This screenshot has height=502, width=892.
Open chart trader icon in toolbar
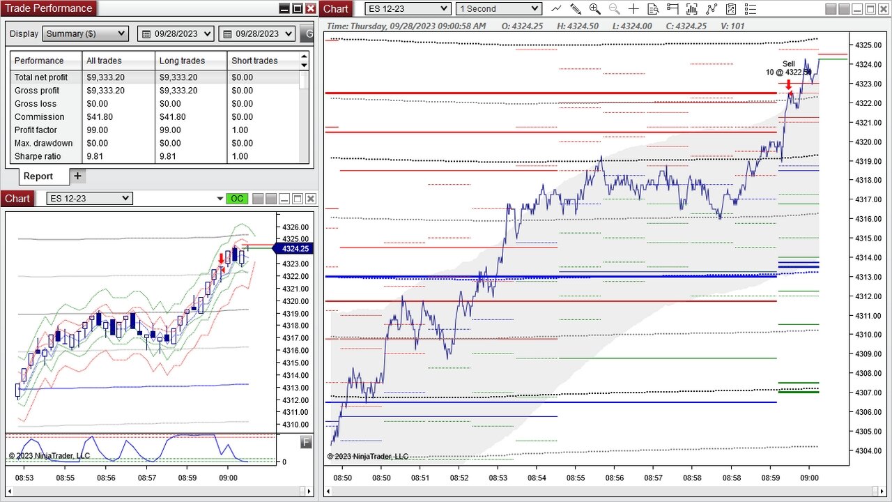(x=672, y=9)
